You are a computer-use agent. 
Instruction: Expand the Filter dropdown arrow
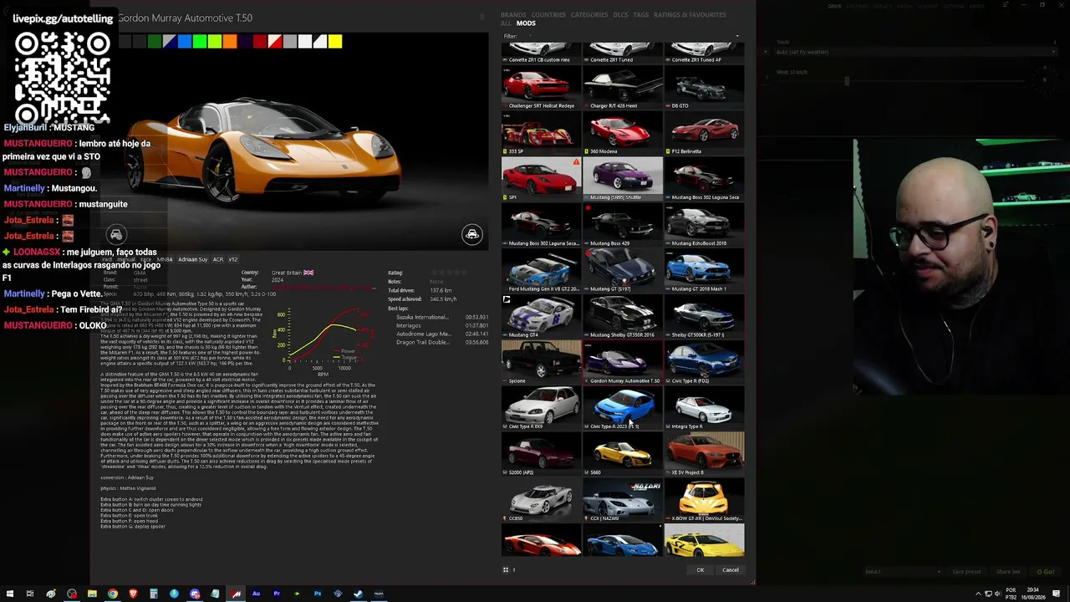[x=737, y=36]
